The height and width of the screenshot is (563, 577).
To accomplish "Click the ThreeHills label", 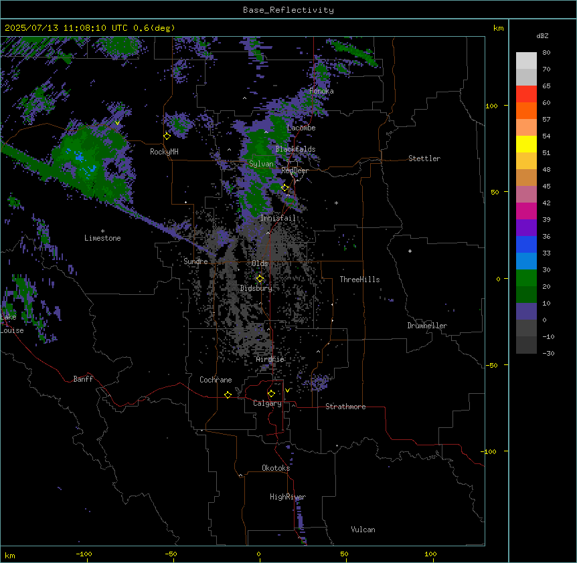I will tap(359, 279).
